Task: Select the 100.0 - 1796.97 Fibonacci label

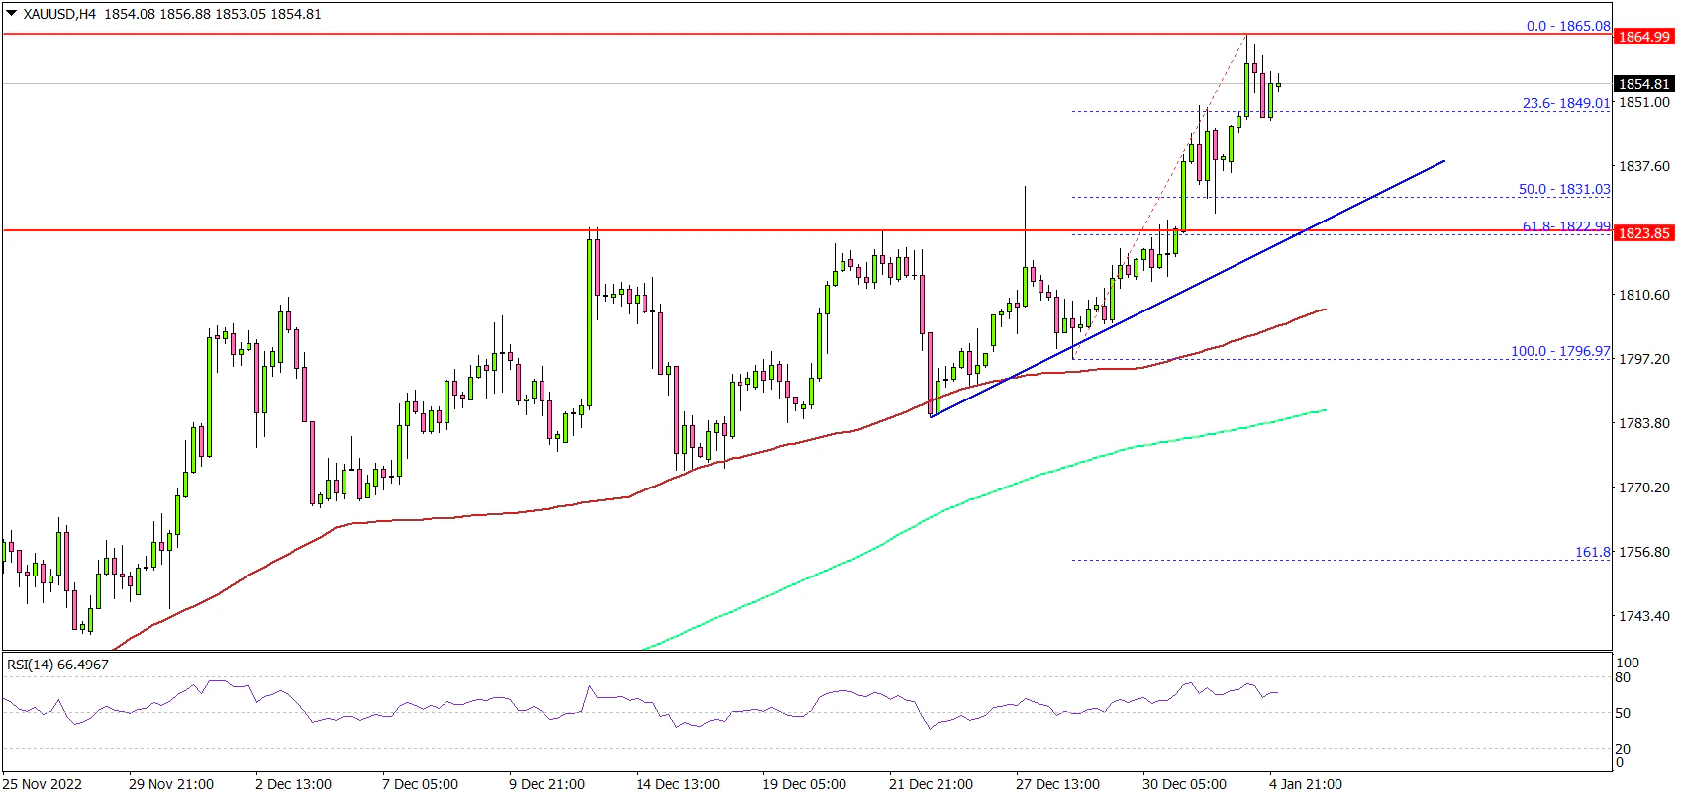Action: (1559, 351)
